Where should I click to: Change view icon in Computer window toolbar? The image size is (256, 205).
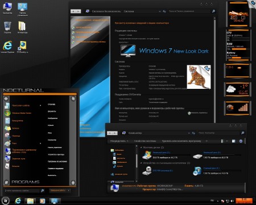point(222,141)
